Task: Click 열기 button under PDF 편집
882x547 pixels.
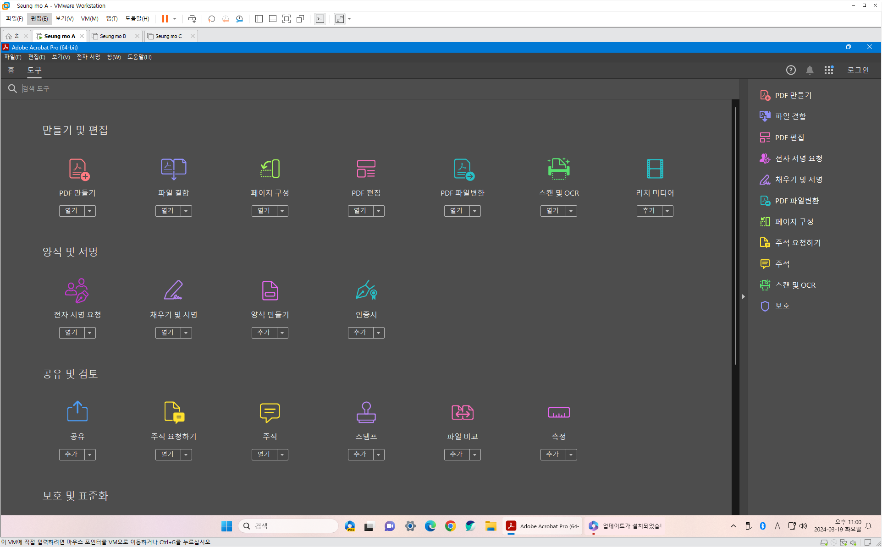Action: [x=360, y=211]
